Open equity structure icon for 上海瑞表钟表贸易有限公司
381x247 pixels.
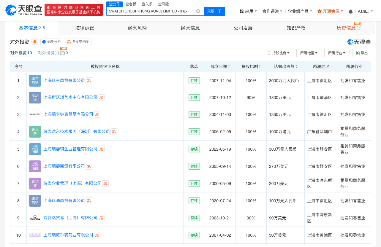point(97,114)
